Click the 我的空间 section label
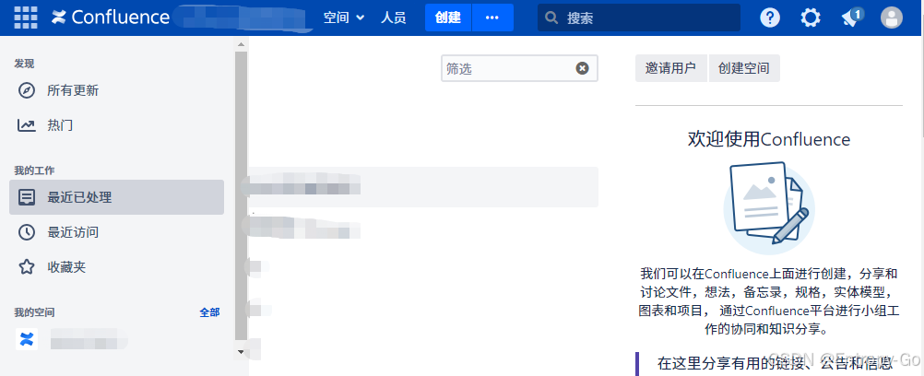924x376 pixels. coord(34,312)
